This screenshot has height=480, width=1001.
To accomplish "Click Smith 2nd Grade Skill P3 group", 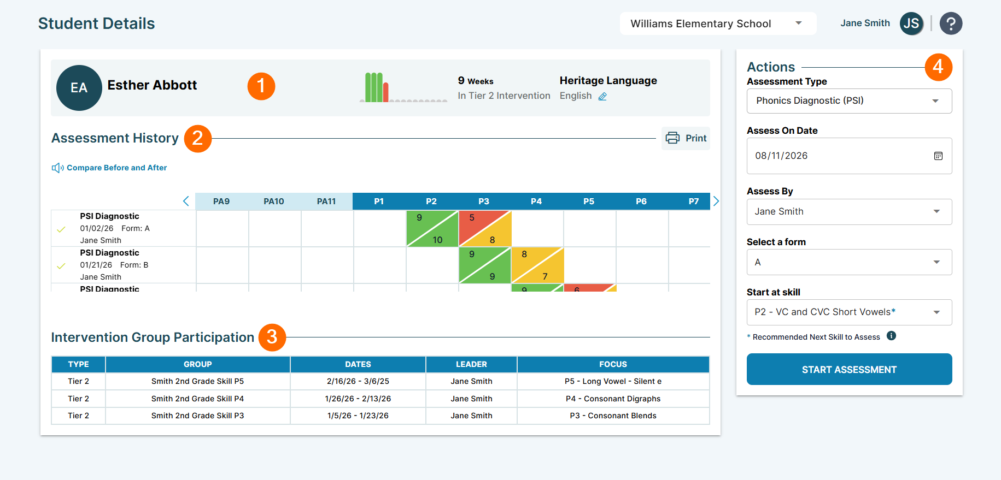I will point(197,416).
